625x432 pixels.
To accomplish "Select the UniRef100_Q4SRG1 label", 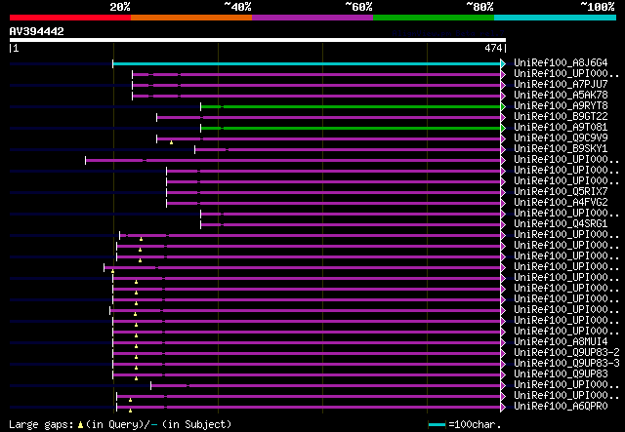I will click(561, 224).
